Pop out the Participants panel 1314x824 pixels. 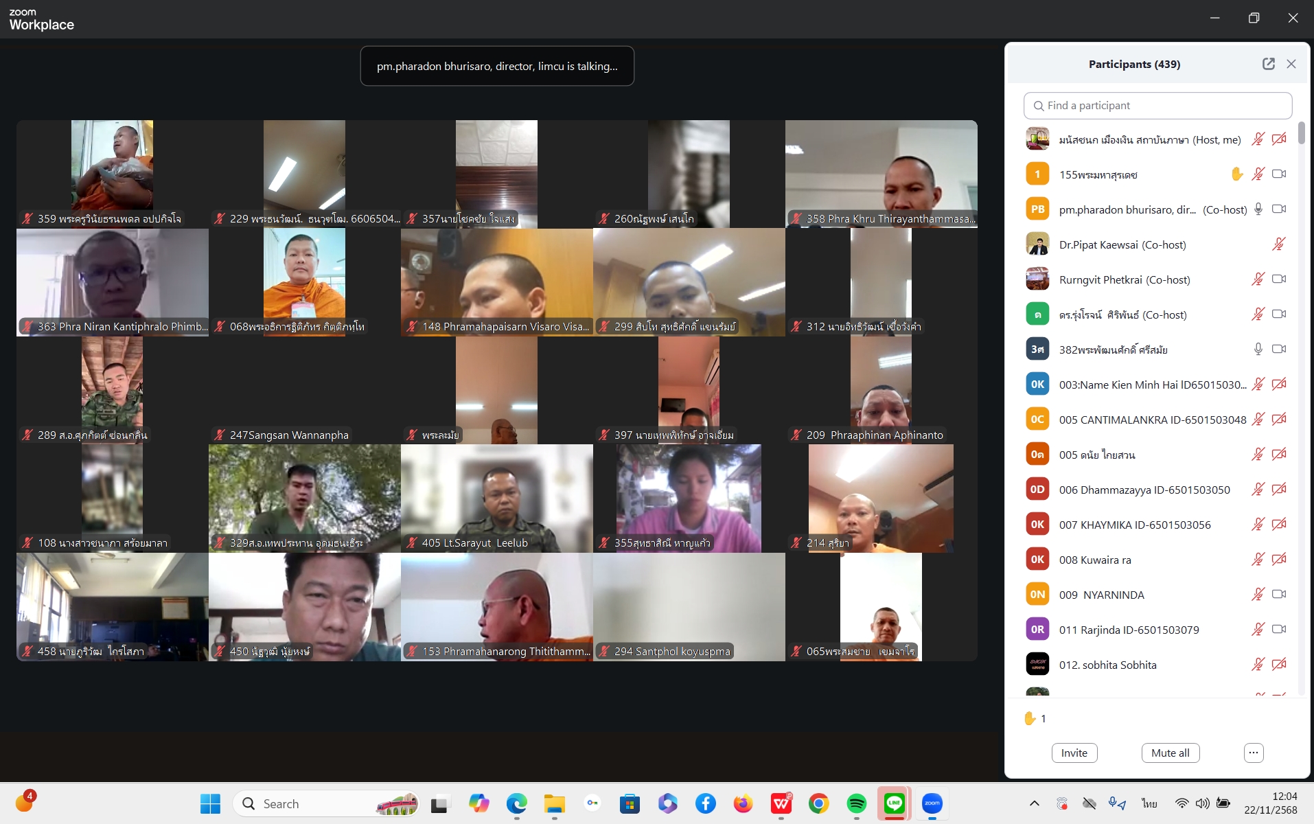1268,64
